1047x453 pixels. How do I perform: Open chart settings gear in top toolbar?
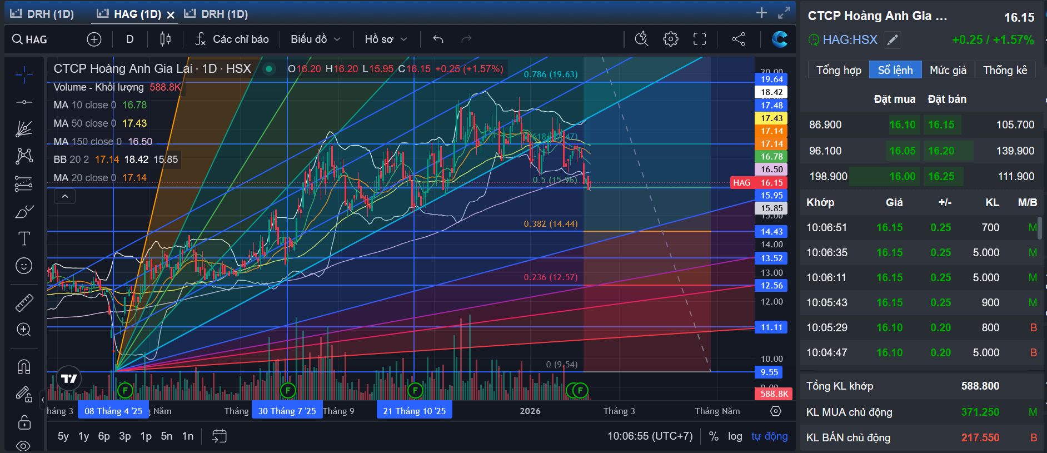(x=671, y=39)
